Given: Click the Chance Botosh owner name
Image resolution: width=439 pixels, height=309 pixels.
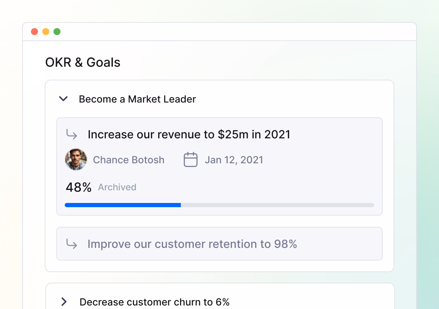Looking at the screenshot, I should 128,160.
